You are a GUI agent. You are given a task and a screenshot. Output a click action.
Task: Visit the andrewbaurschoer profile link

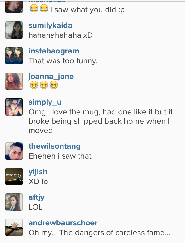(63, 223)
